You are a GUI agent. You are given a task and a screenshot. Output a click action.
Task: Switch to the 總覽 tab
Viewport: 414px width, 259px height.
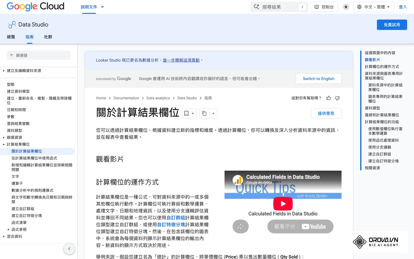tap(11, 37)
